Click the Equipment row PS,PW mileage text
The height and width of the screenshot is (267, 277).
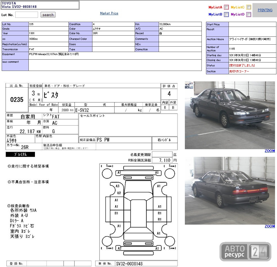click(54, 54)
